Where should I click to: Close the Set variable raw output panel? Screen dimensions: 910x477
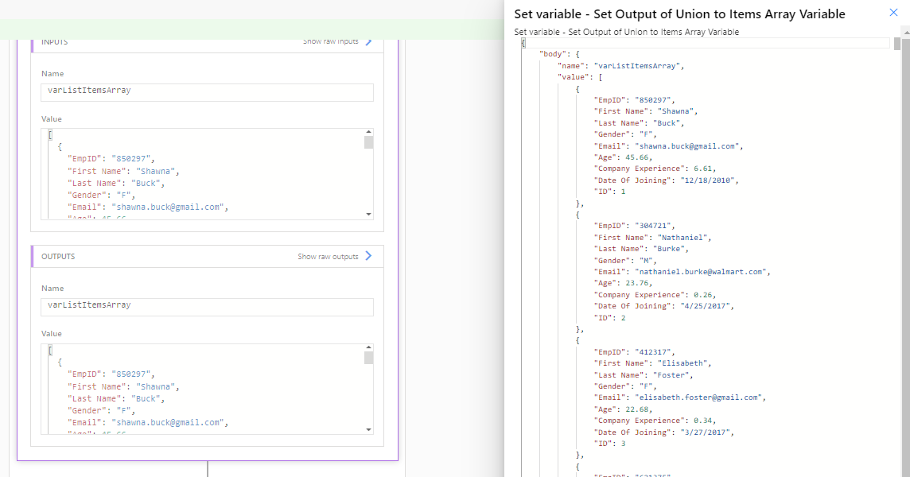coord(894,12)
